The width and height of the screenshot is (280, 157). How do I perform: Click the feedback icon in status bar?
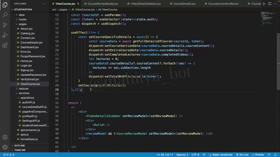pyautogui.click(x=269, y=155)
